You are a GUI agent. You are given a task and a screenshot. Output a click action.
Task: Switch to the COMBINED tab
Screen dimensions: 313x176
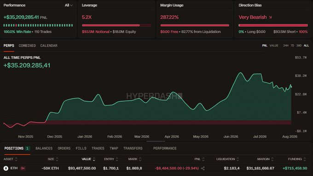[27, 46]
